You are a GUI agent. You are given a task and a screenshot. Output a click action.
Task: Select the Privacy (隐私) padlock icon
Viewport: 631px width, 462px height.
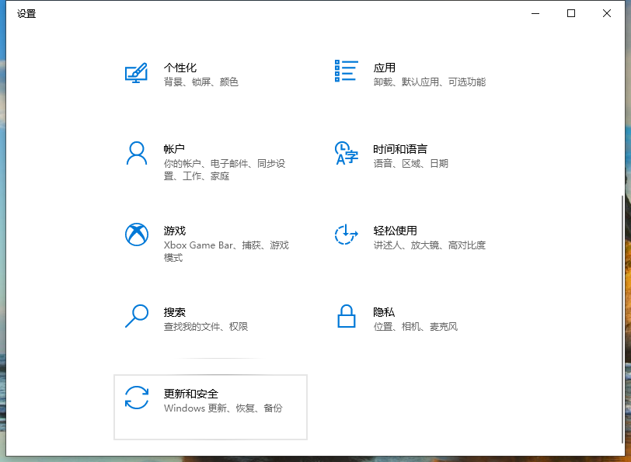346,316
